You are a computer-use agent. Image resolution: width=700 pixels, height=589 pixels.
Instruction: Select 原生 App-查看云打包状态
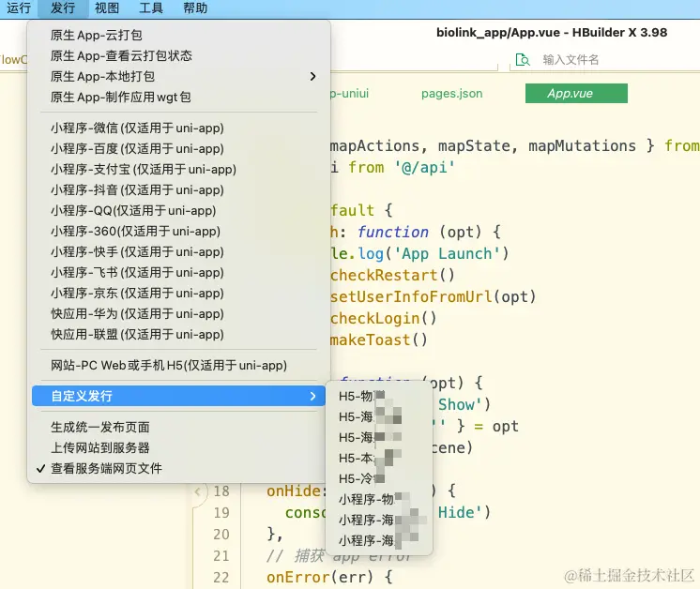point(178,55)
